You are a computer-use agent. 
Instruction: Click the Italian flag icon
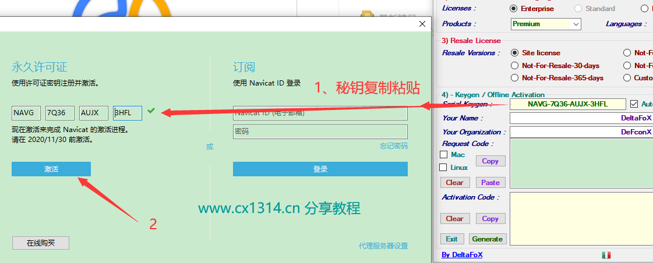point(606,255)
